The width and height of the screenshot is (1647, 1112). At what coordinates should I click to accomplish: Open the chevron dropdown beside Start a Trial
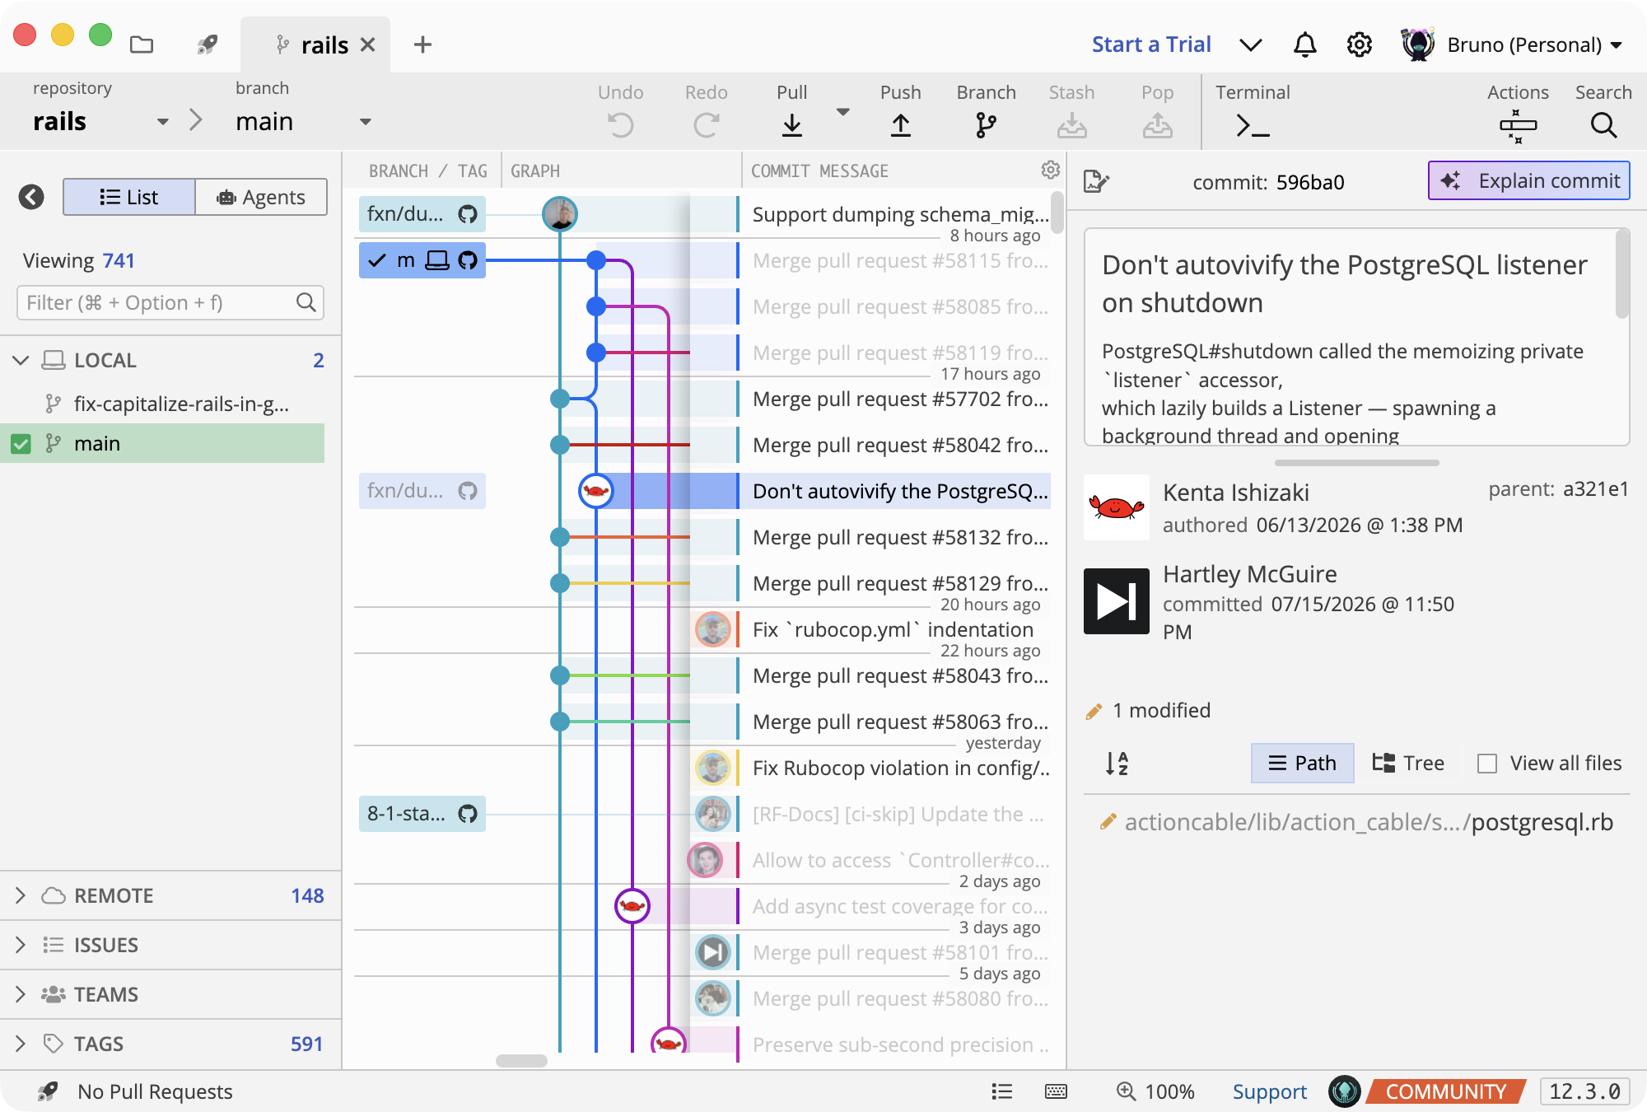coord(1250,44)
